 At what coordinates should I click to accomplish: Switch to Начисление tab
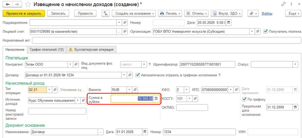point(15,49)
